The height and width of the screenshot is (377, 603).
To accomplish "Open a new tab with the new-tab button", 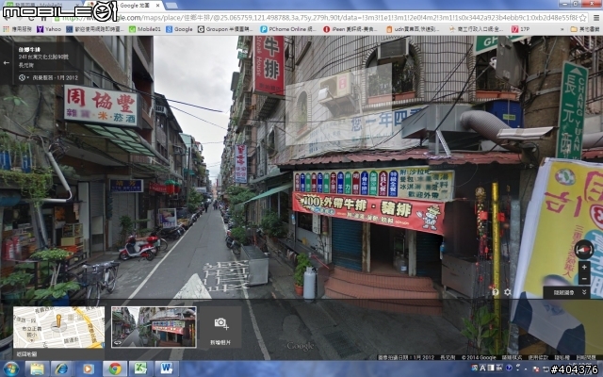I will pos(171,6).
